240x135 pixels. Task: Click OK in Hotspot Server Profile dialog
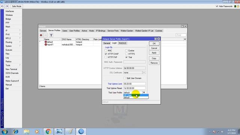tap(154, 43)
